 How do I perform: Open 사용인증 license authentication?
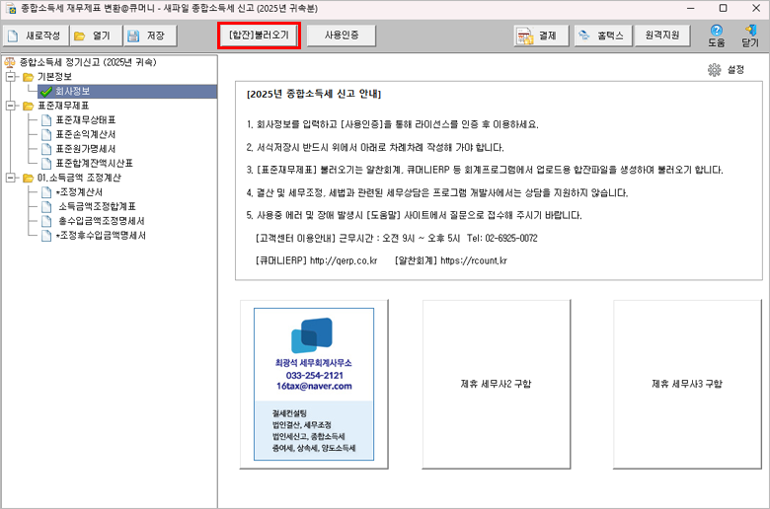[x=342, y=36]
